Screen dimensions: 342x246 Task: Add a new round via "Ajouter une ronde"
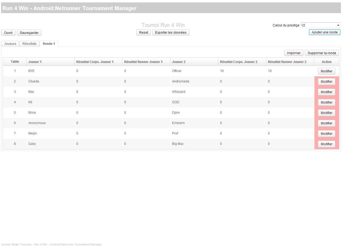click(324, 32)
